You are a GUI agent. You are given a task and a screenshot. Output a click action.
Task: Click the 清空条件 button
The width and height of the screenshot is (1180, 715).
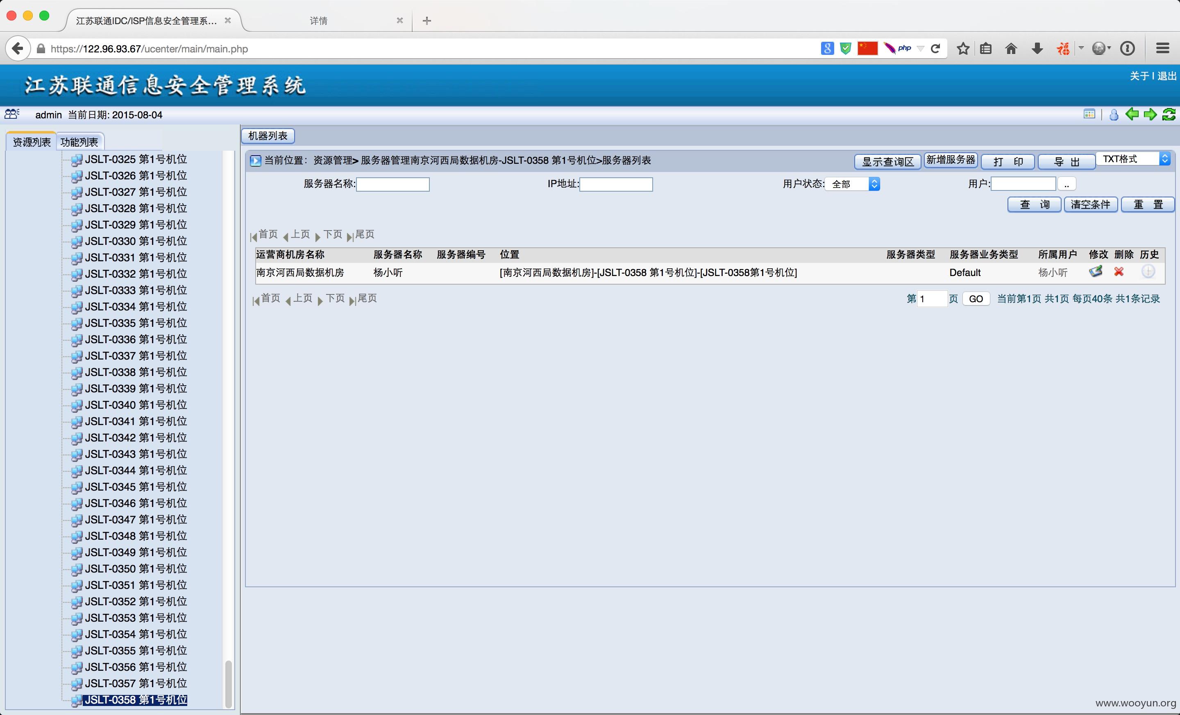(1090, 204)
